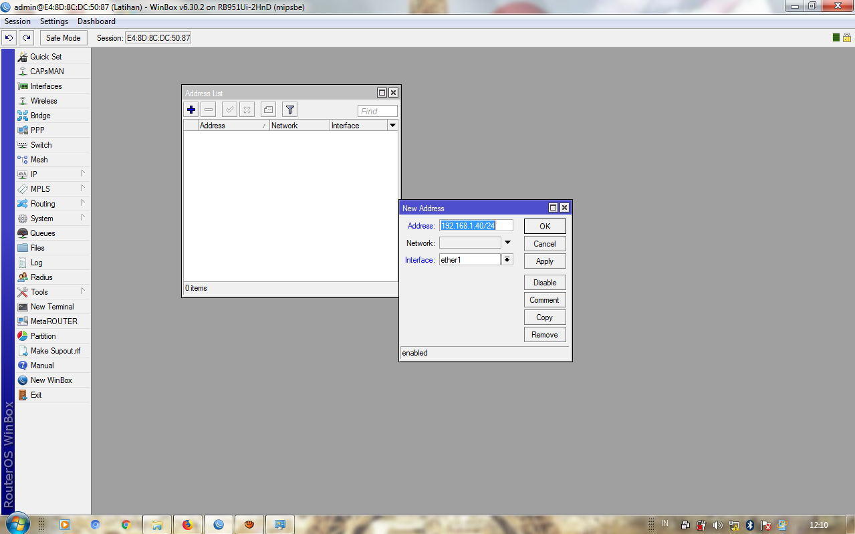The height and width of the screenshot is (534, 855).
Task: Open Partition in sidebar
Action: (53, 336)
